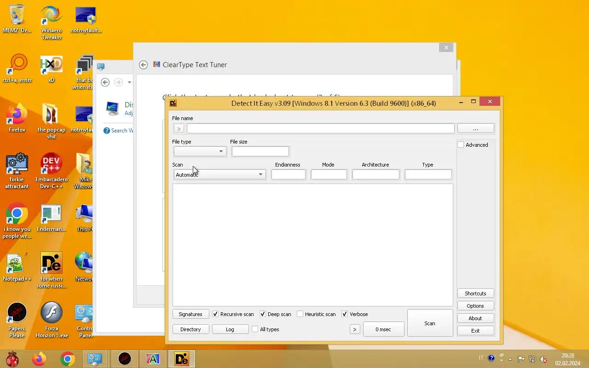589x368 pixels.
Task: Switch to ClearType Tuner taskbar button
Action: (153, 359)
